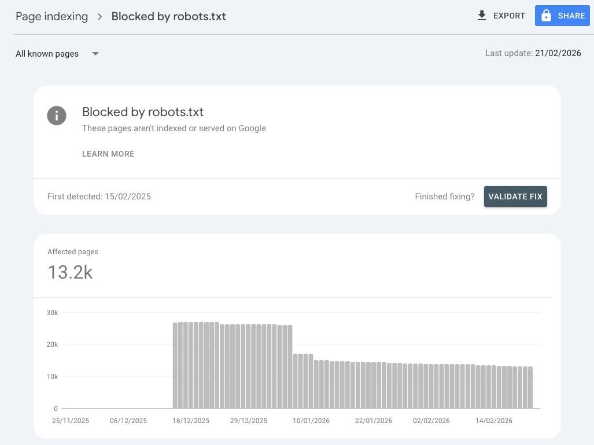The image size is (594, 445).
Task: Click the 13.2k affected pages count
Action: click(x=70, y=272)
